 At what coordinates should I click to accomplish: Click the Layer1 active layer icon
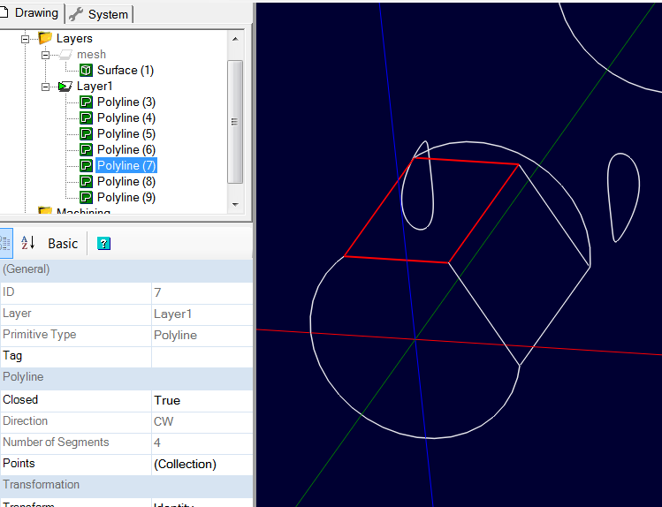65,87
